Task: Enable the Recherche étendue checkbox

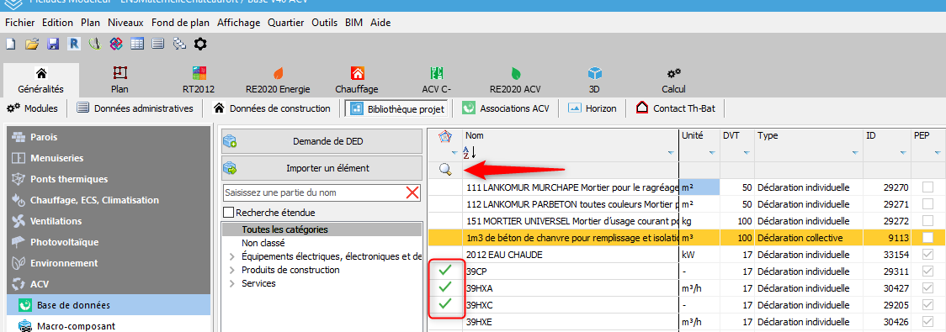Action: [x=228, y=213]
